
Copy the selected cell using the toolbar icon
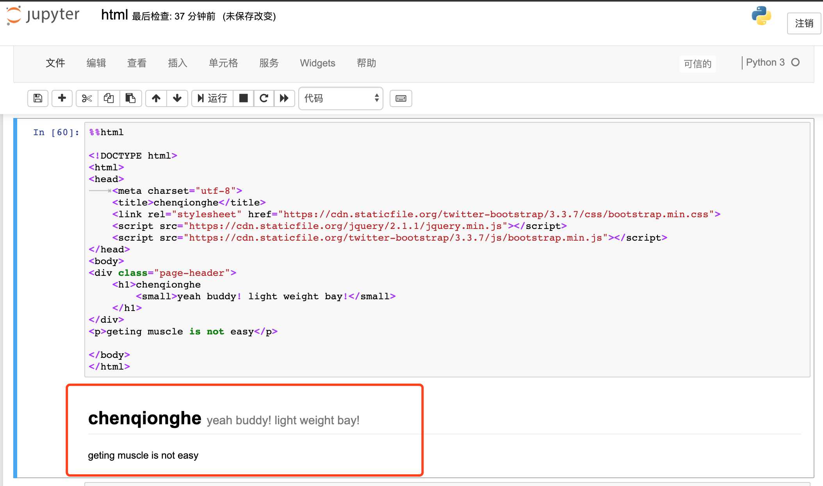(x=109, y=98)
